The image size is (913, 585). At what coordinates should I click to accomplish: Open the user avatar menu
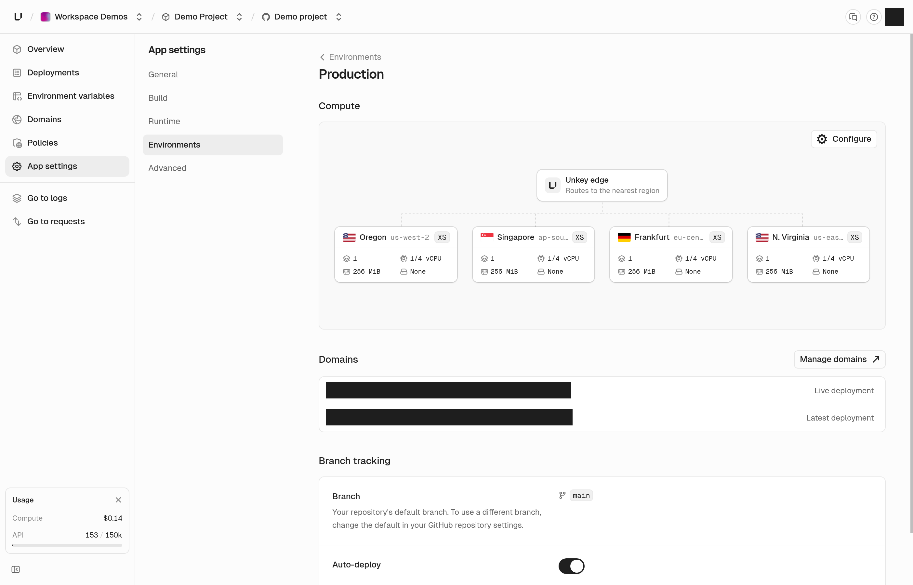894,17
